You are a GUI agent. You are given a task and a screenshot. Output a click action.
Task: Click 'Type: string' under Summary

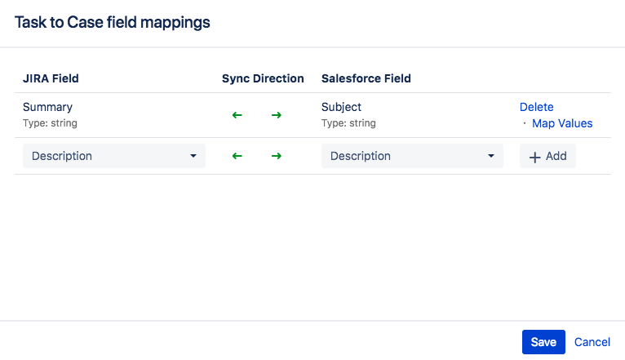pos(50,123)
